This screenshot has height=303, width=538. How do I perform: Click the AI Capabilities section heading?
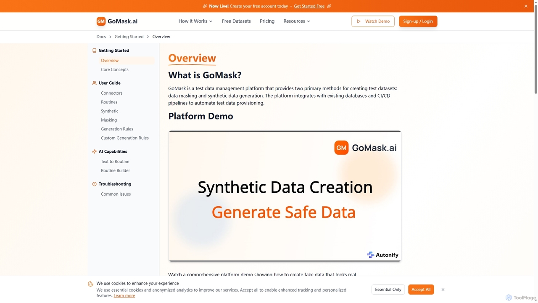pyautogui.click(x=113, y=151)
